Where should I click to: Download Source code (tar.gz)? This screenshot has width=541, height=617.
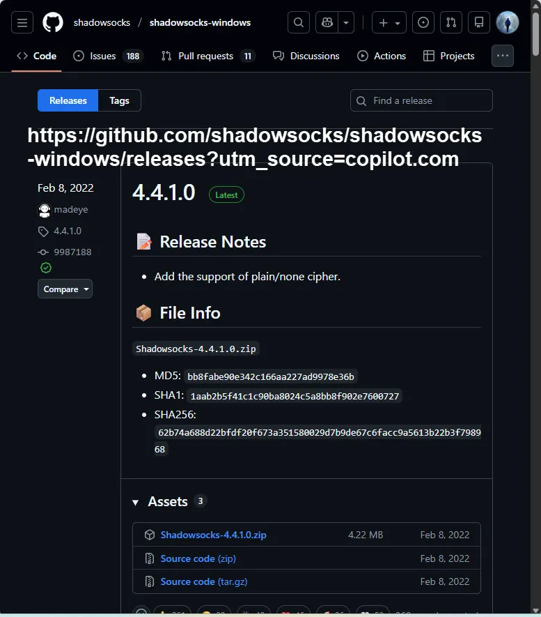[x=204, y=581]
